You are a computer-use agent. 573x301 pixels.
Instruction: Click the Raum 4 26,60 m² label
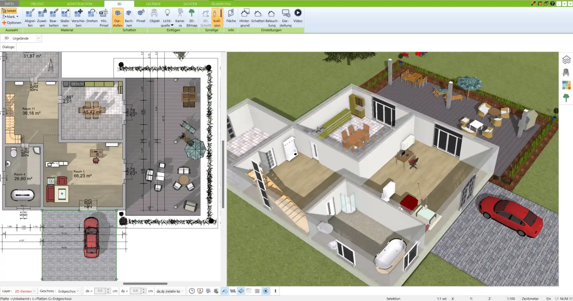point(23,176)
